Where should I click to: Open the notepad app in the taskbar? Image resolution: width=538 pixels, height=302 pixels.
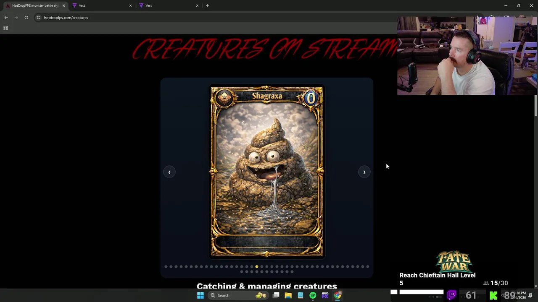click(301, 295)
